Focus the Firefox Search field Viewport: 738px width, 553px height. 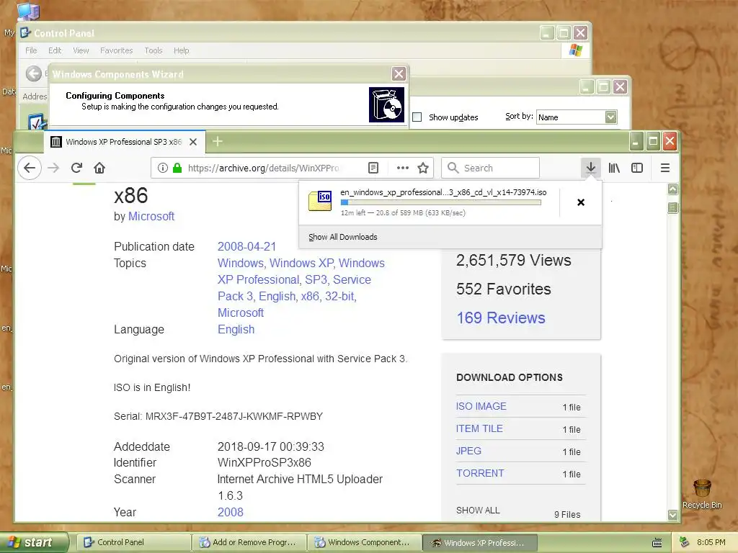click(x=490, y=168)
